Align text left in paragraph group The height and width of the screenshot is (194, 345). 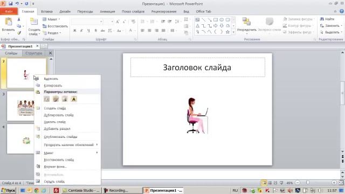tap(142, 31)
